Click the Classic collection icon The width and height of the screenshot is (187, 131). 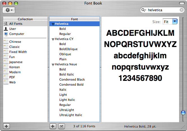point(6,47)
